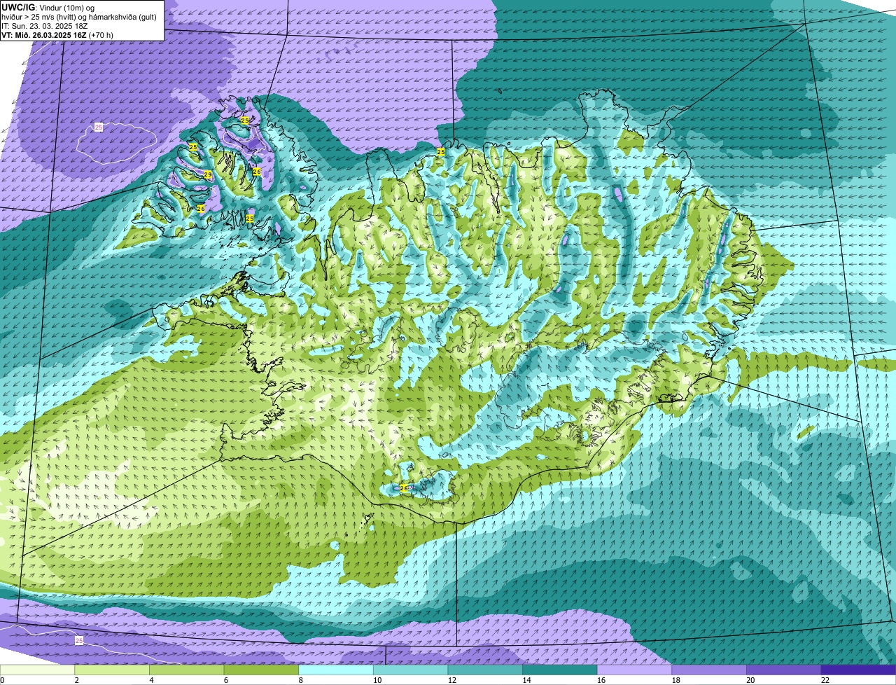This screenshot has width=896, height=685.
Task: Pick the 20–22 m/s violet legend swatch
Action: click(x=784, y=670)
